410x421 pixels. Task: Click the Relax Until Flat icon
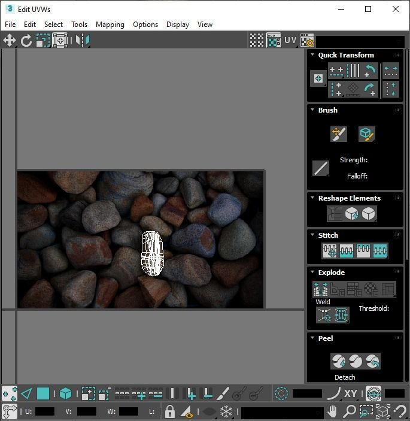(351, 214)
